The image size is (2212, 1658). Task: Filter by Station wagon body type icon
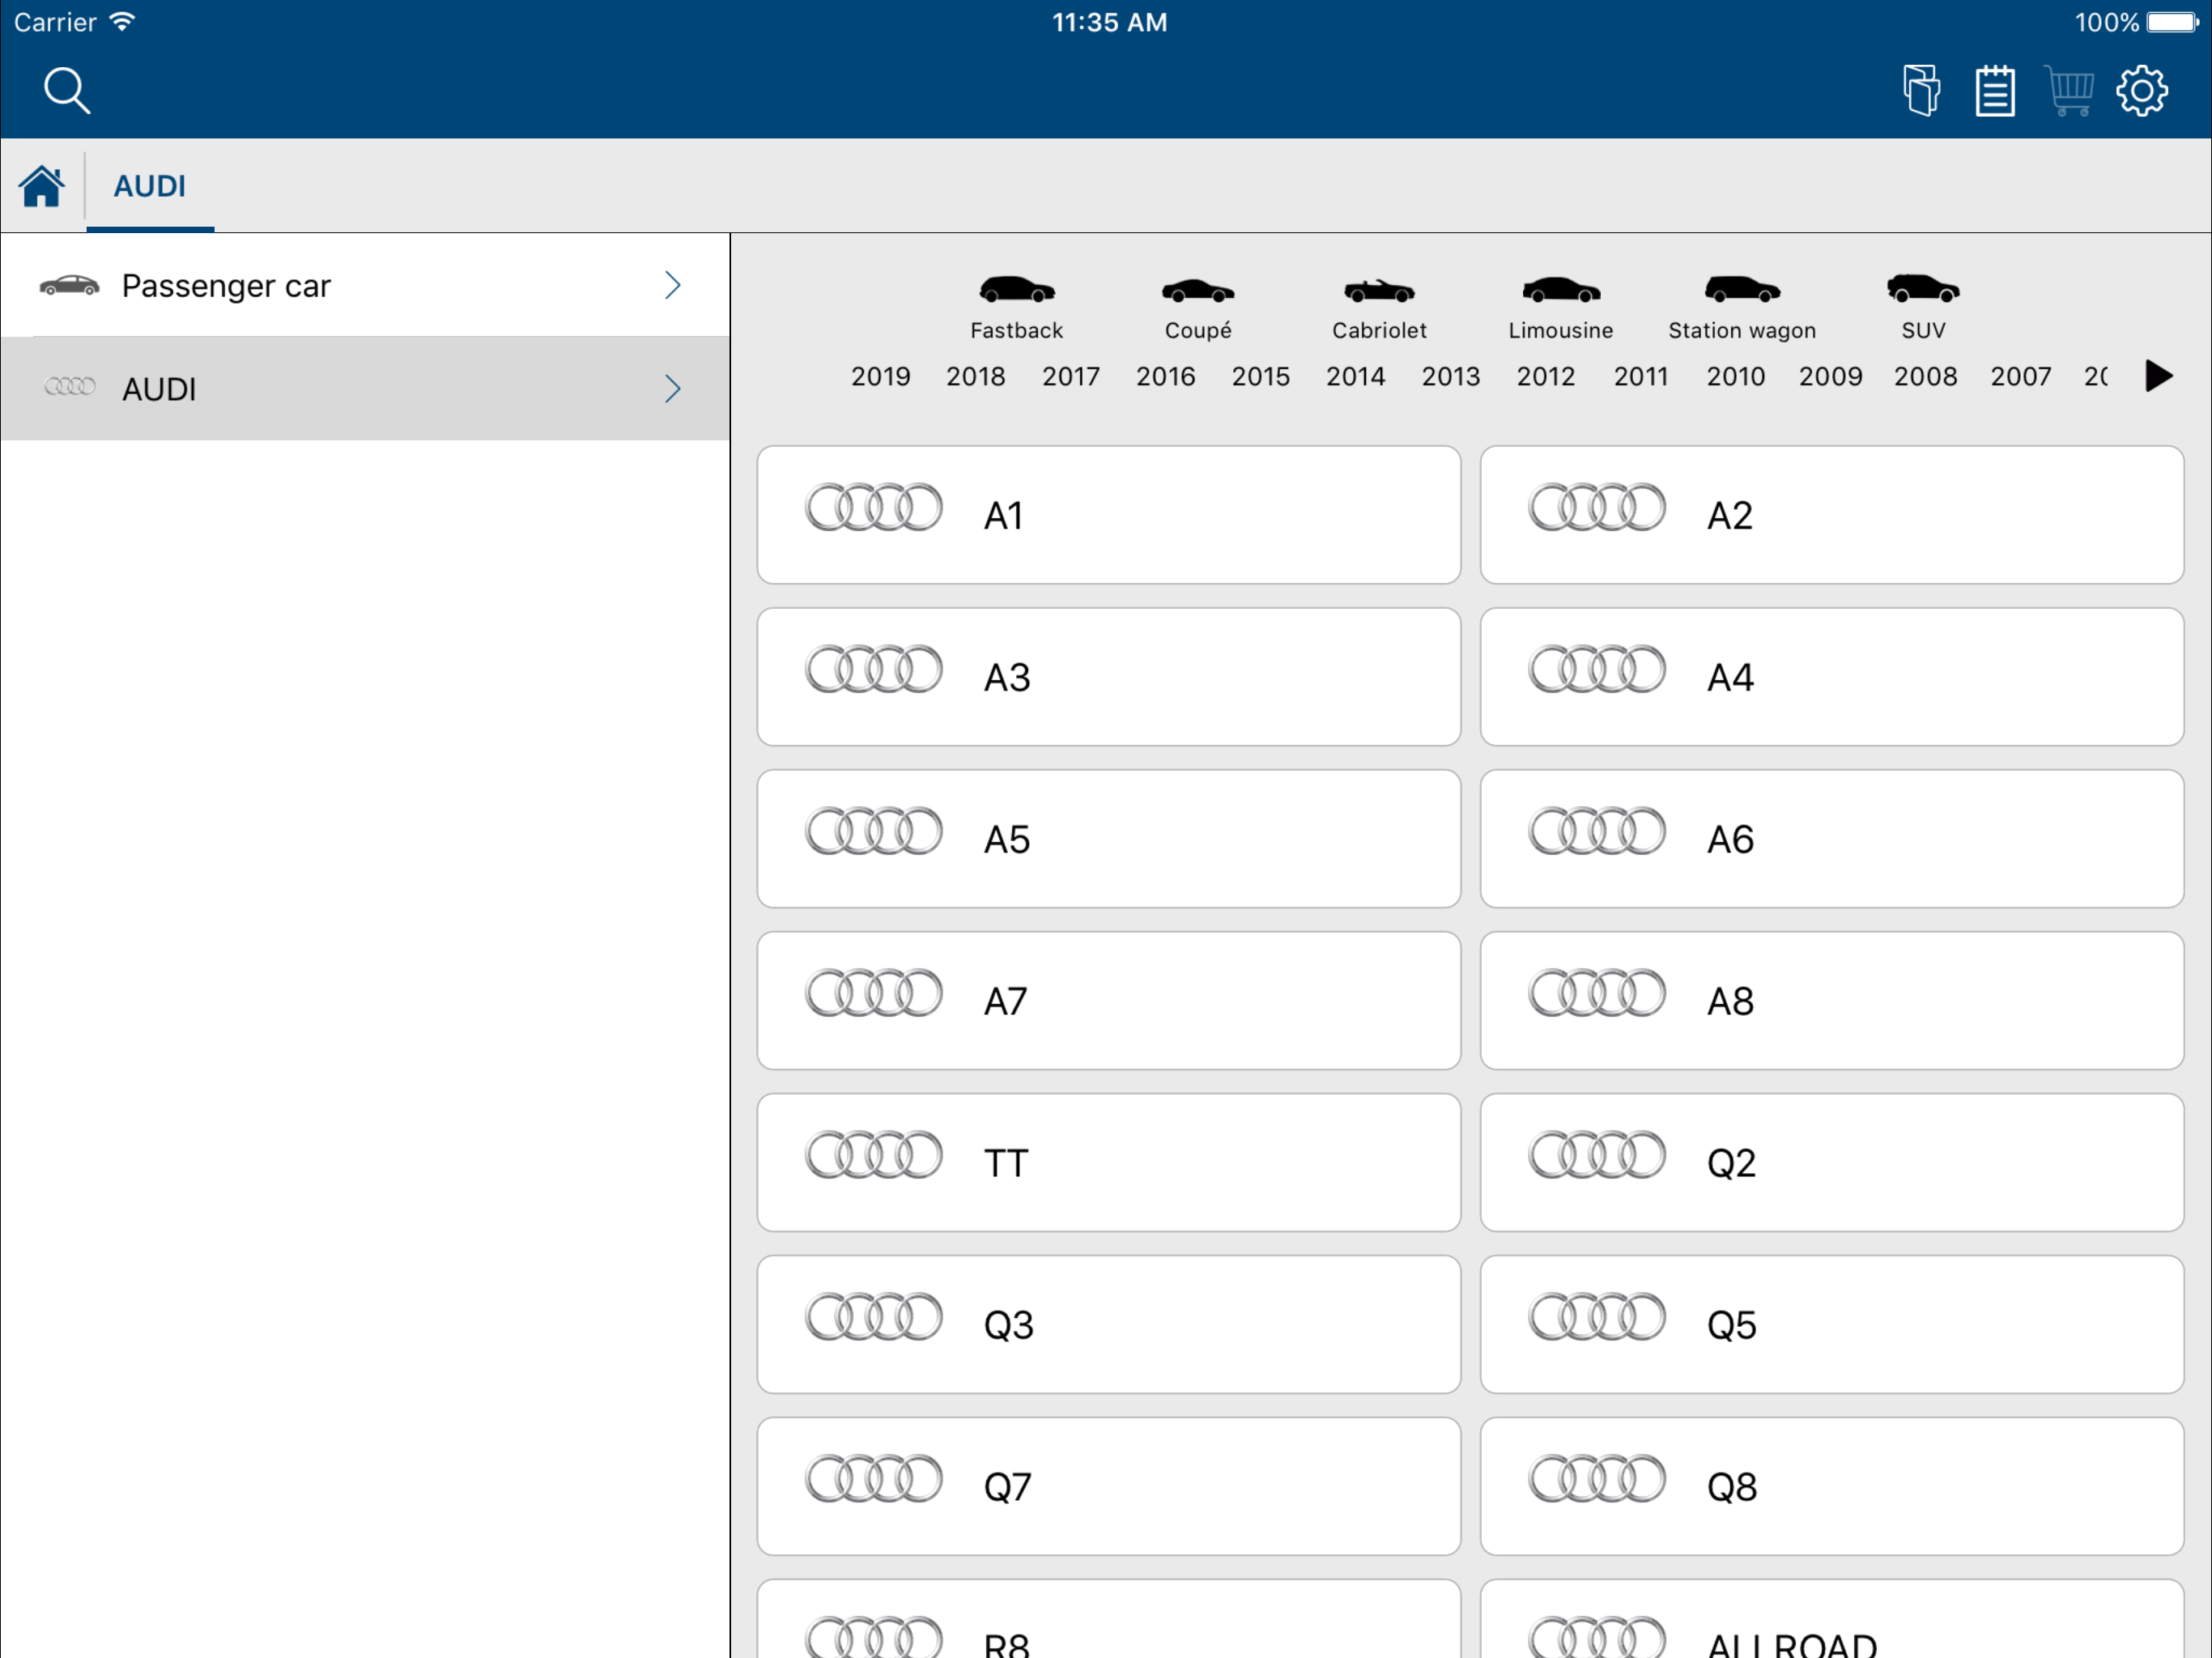point(1742,290)
